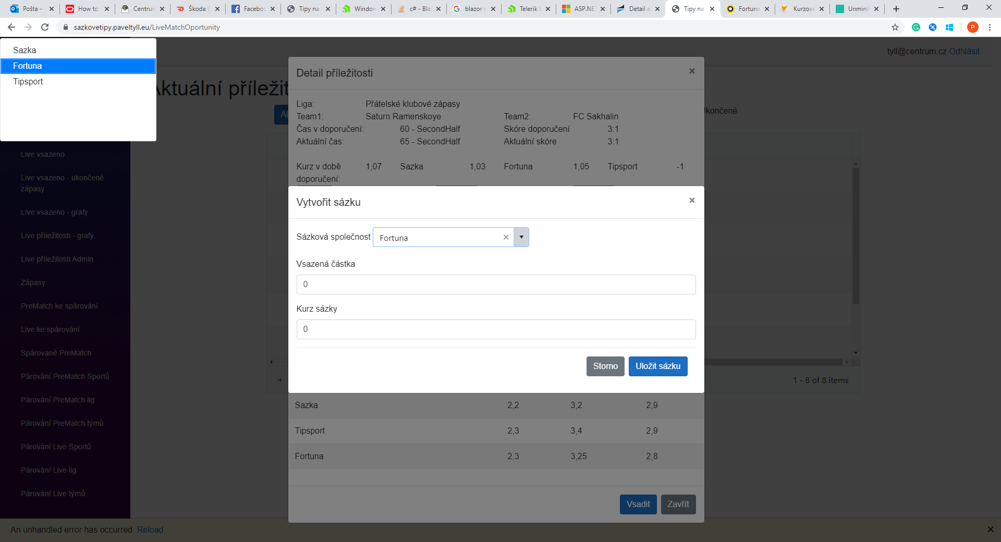Choose Sazka from the dropdown list

point(78,50)
